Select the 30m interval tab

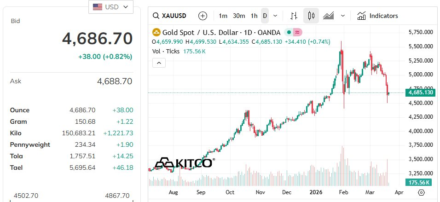point(239,16)
